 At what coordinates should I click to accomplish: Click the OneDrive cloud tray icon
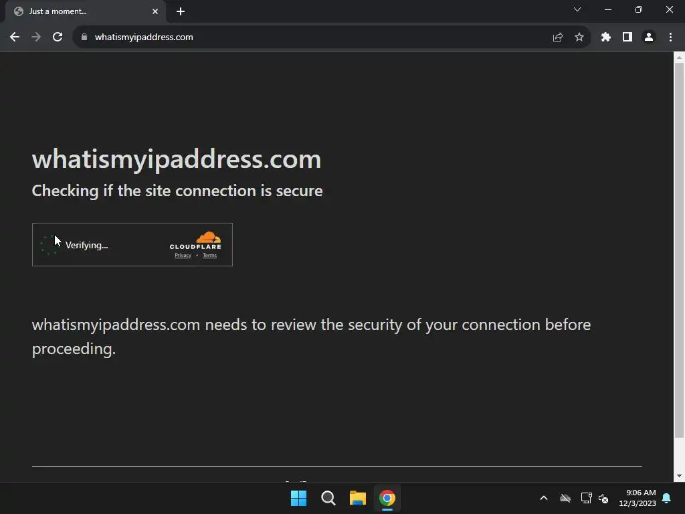[x=565, y=498]
